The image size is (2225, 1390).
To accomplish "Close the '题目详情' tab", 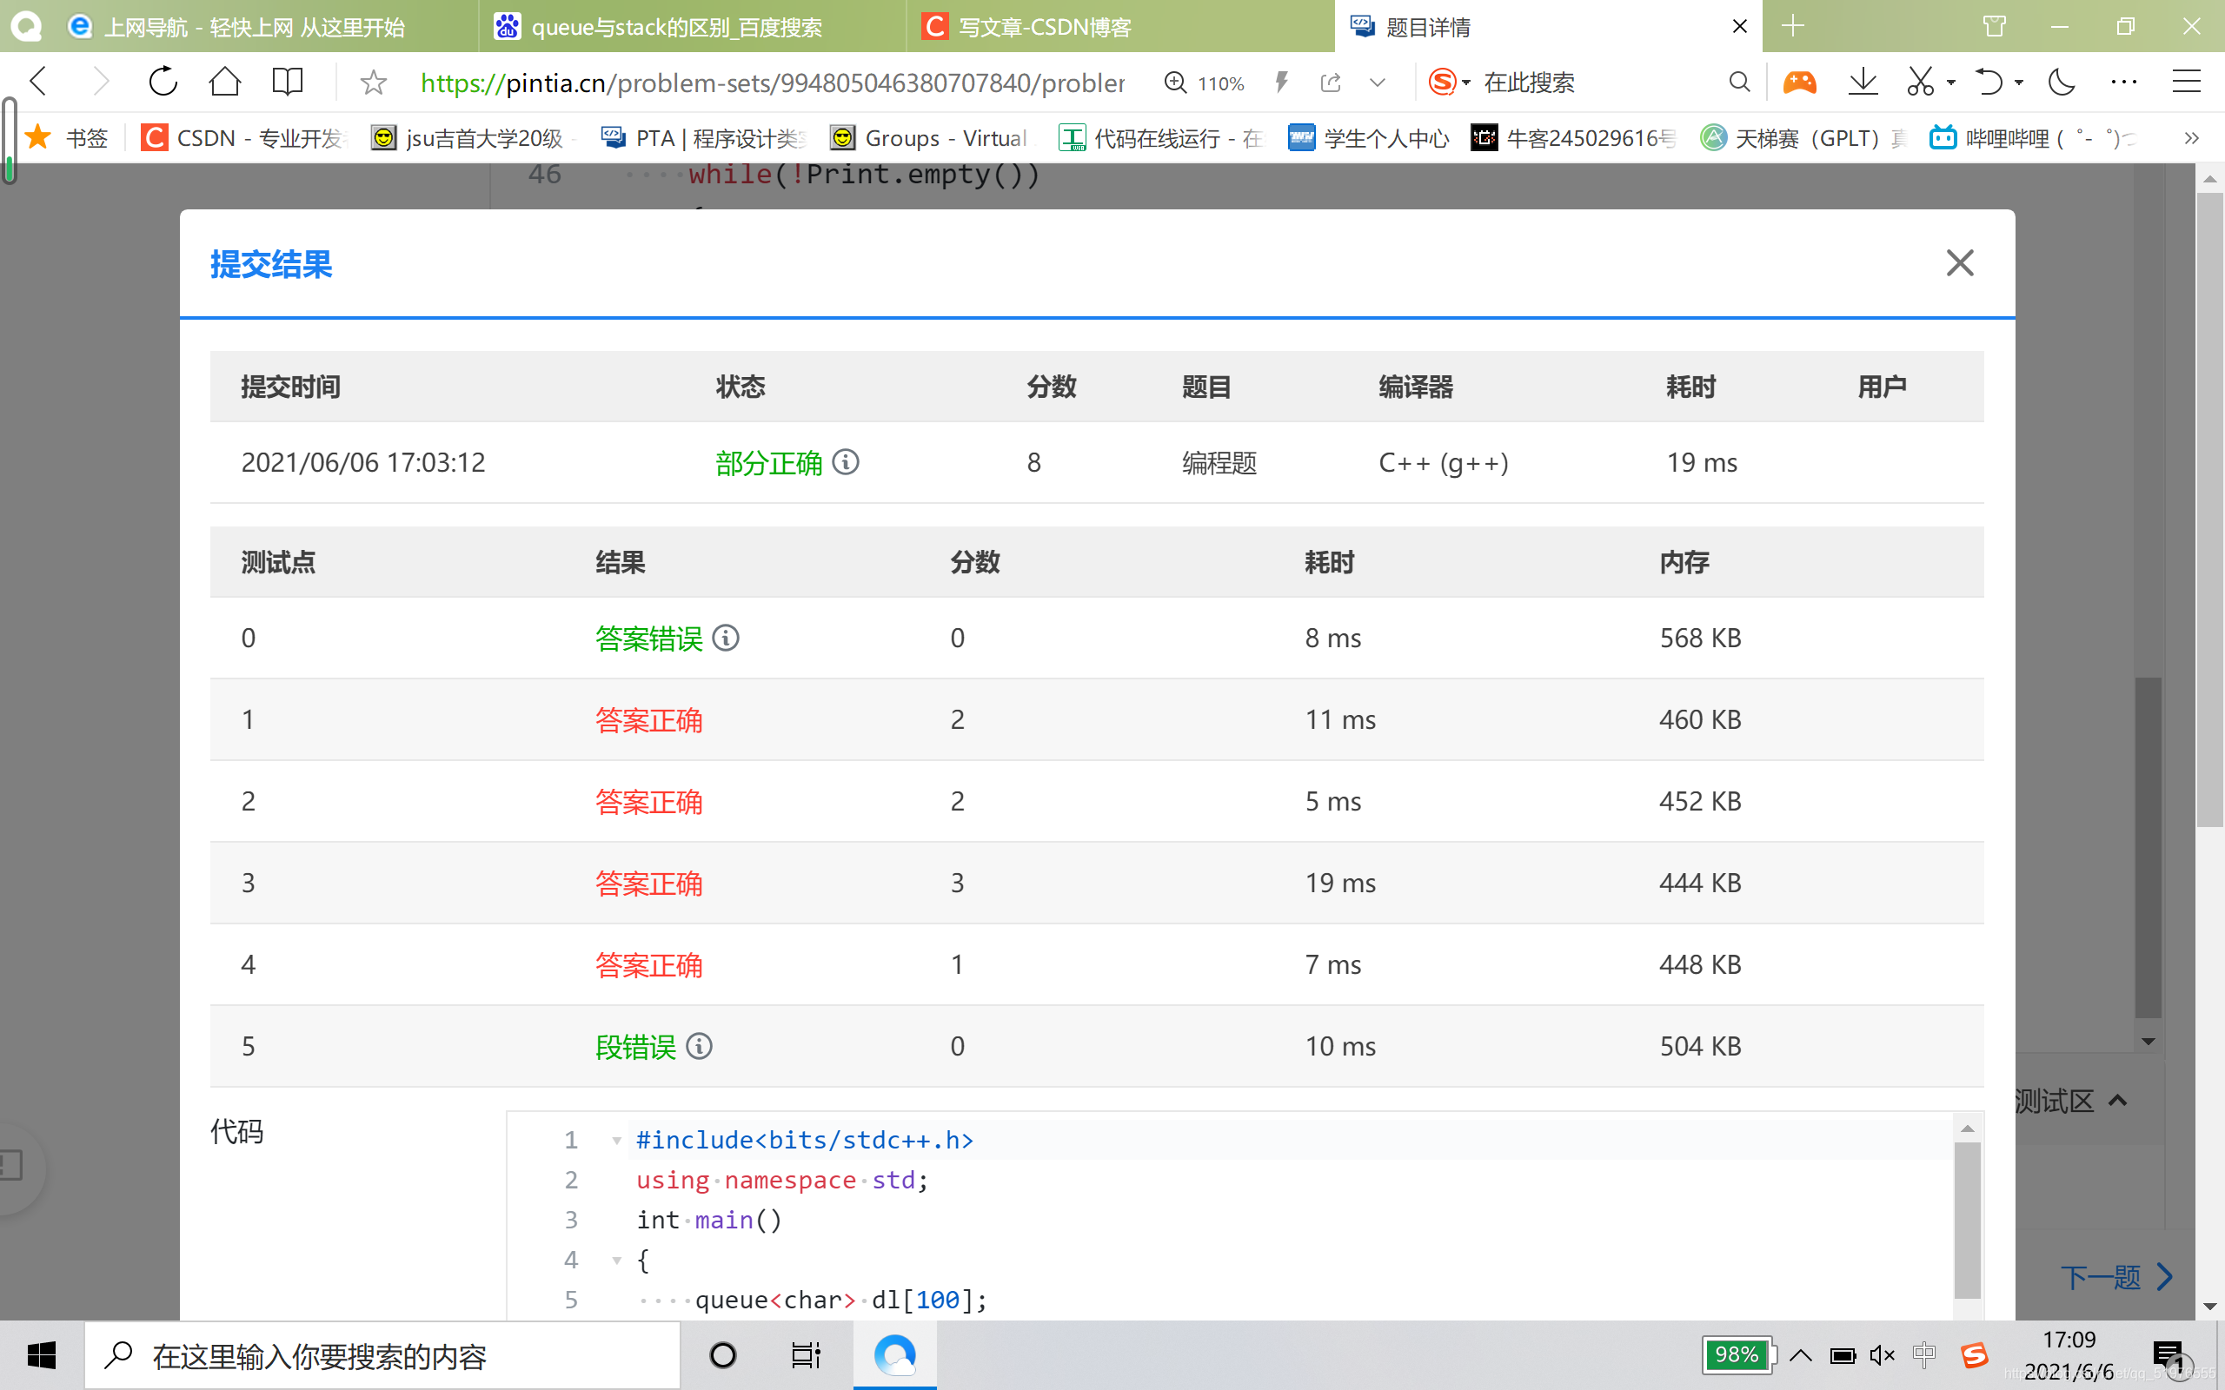I will pos(1739,27).
